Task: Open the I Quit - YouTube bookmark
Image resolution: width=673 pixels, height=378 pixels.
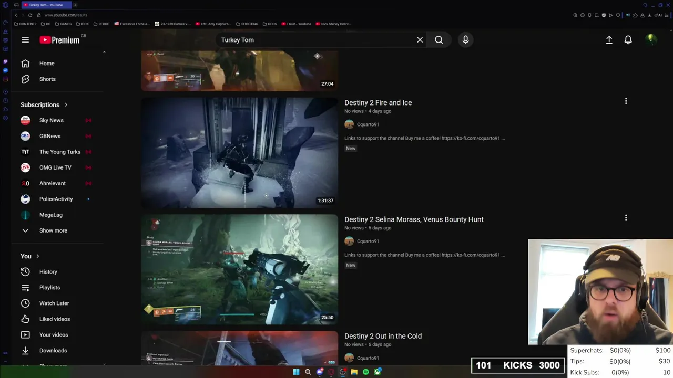Action: [x=297, y=24]
